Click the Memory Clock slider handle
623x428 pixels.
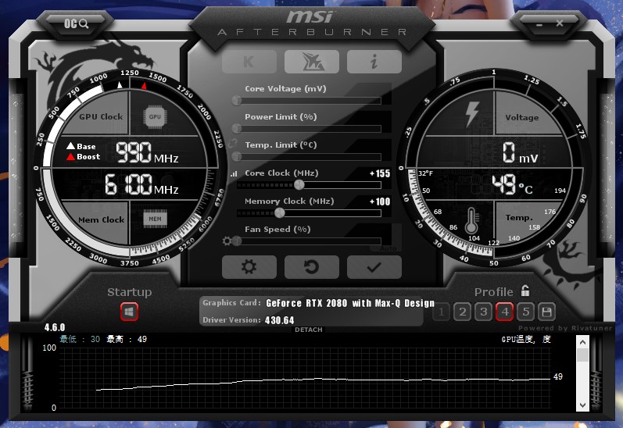click(280, 212)
